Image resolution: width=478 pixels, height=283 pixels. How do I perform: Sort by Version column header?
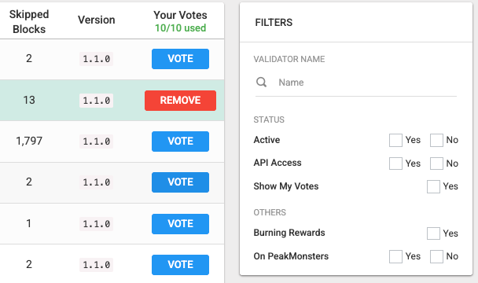click(97, 20)
